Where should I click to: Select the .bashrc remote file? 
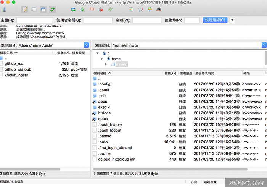point(180,136)
